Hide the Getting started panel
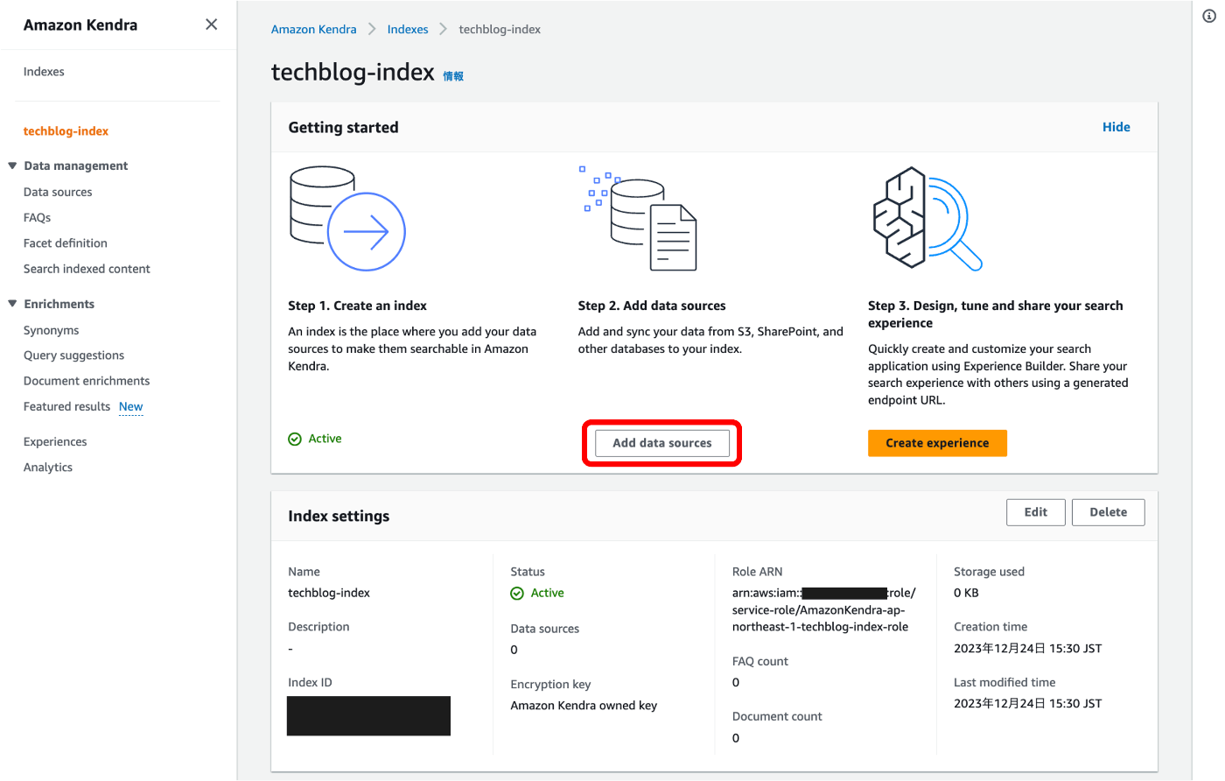This screenshot has width=1225, height=781. coord(1116,127)
